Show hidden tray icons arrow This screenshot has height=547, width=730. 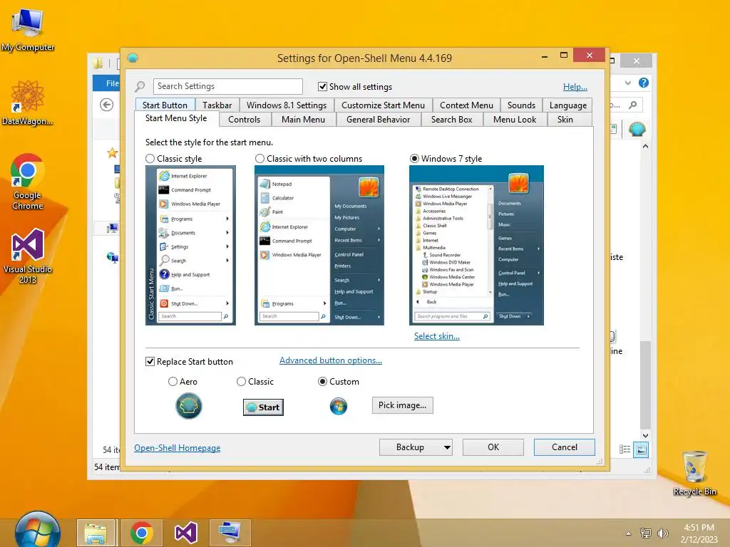click(629, 533)
